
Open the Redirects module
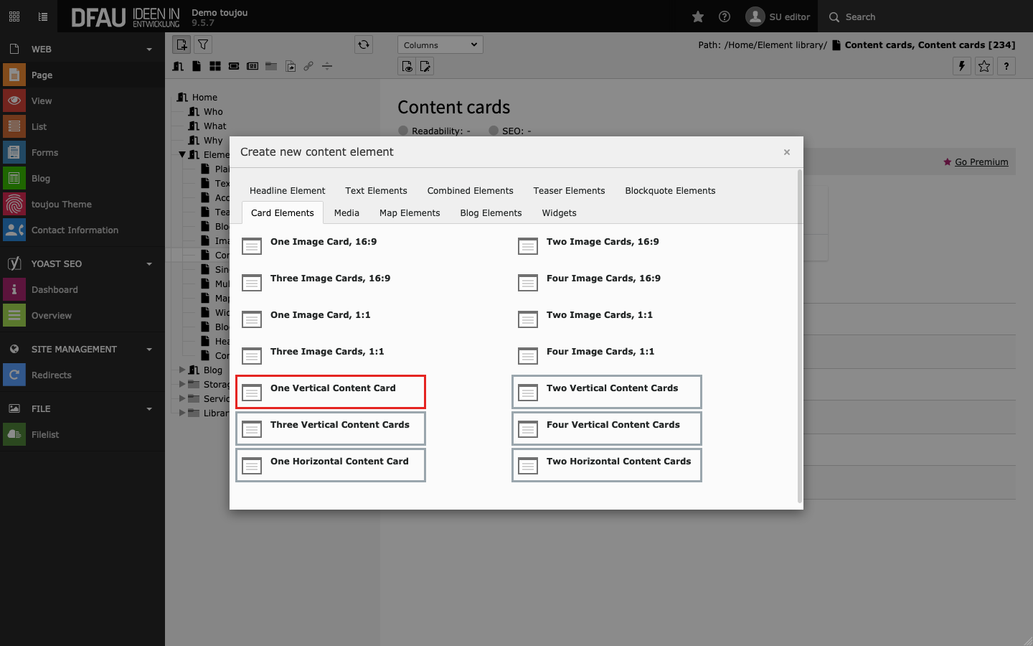(x=51, y=375)
